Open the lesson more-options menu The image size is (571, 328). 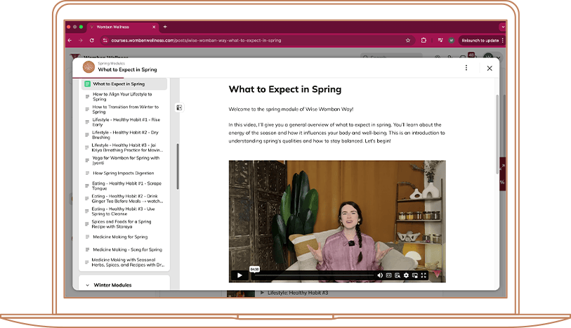466,68
